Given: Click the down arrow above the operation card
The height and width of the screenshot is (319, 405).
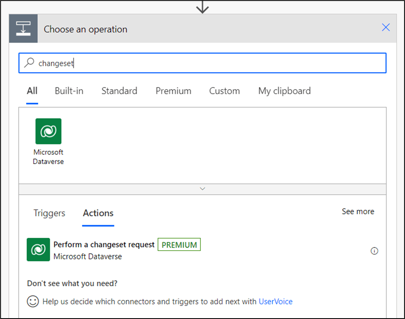Looking at the screenshot, I should 202,7.
